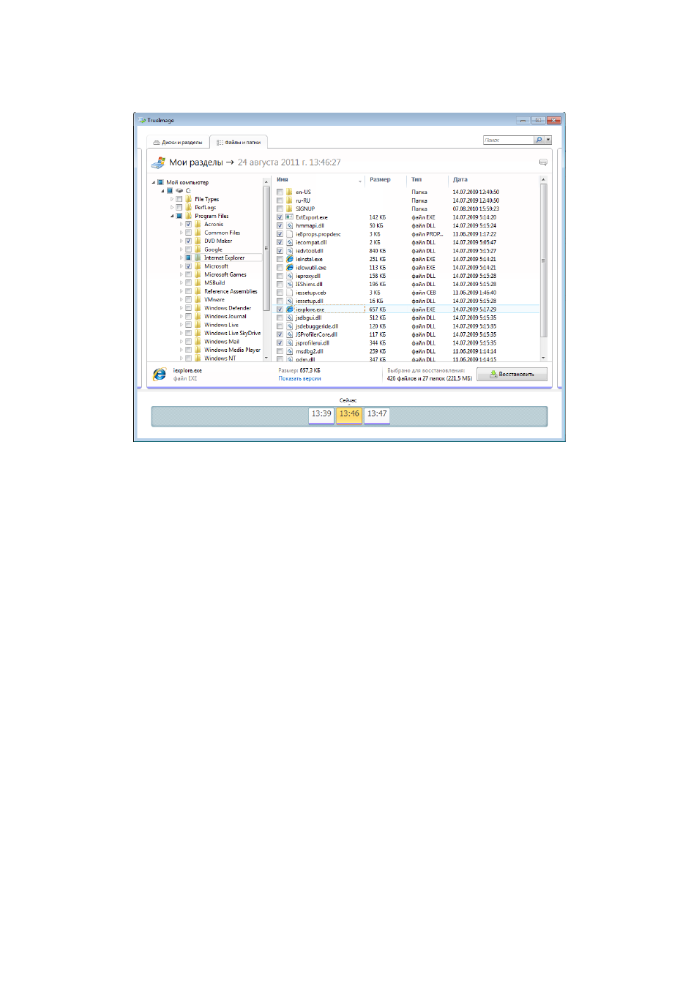Click the drive C: icon in tree

179,190
